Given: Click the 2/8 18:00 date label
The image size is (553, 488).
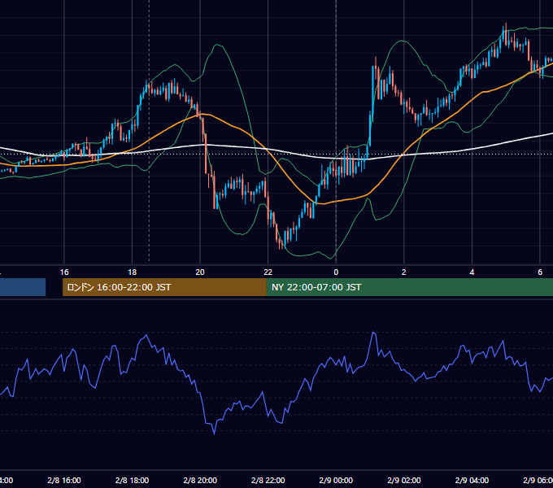Looking at the screenshot, I should [133, 480].
